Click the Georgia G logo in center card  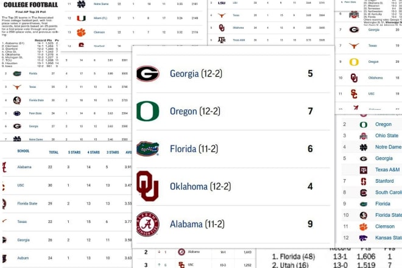point(147,74)
